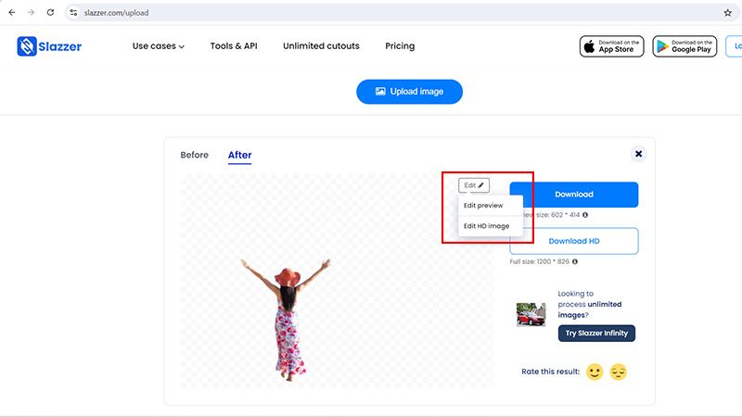Viewport: 742px width, 417px height.
Task: Click the browser forward arrow
Action: tap(32, 13)
